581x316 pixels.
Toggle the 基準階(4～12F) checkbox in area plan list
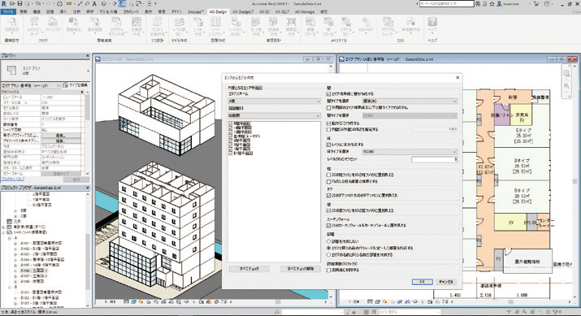[231, 136]
